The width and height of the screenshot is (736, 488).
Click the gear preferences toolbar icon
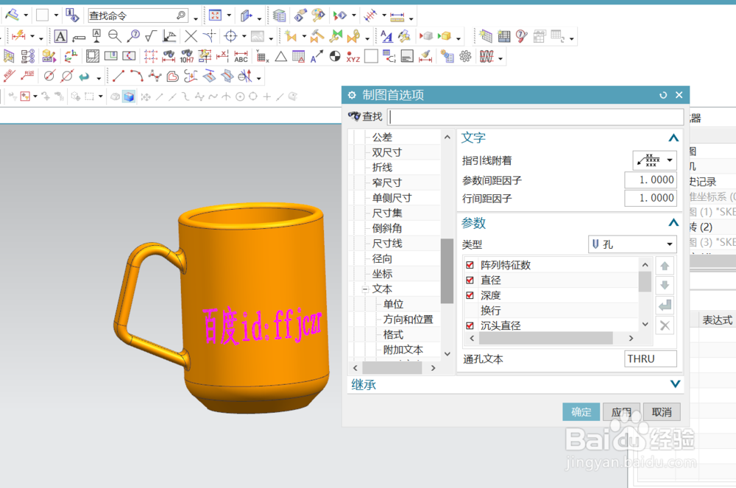[465, 57]
